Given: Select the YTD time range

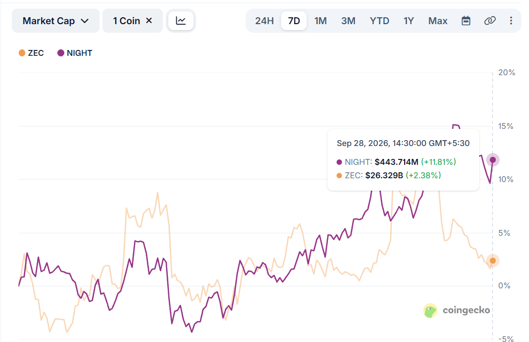Looking at the screenshot, I should pos(379,21).
